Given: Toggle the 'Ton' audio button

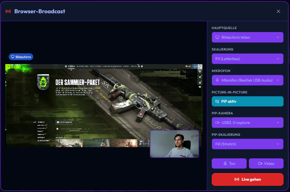Looking at the screenshot, I should [x=229, y=163].
